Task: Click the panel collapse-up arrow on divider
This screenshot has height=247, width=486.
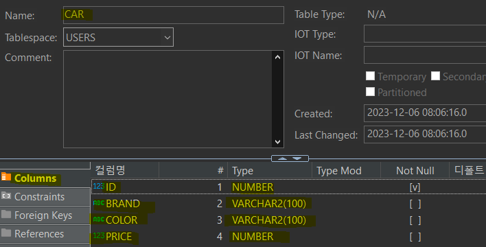Action: tap(282, 158)
